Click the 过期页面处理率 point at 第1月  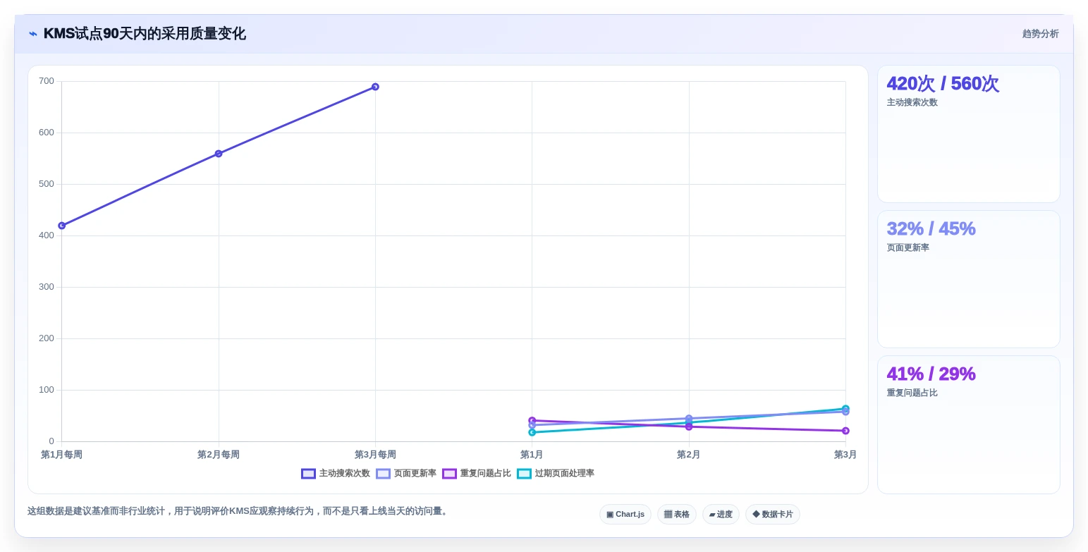[532, 432]
